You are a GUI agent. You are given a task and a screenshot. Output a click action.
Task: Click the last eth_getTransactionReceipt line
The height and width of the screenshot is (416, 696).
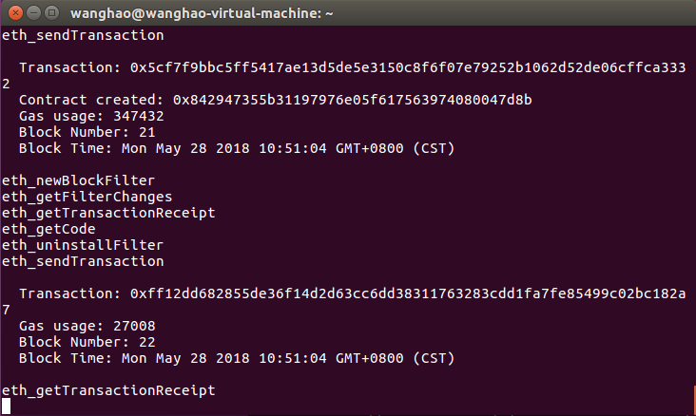pos(108,390)
